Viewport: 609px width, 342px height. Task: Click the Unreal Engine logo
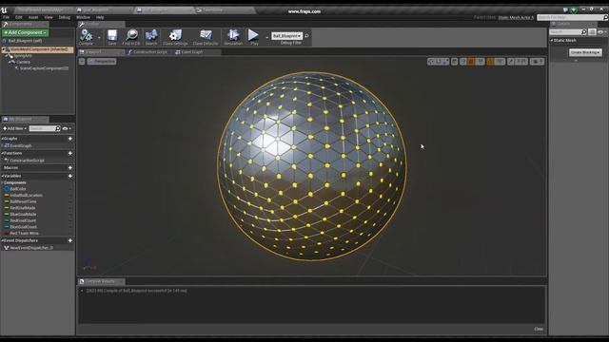pos(4,10)
